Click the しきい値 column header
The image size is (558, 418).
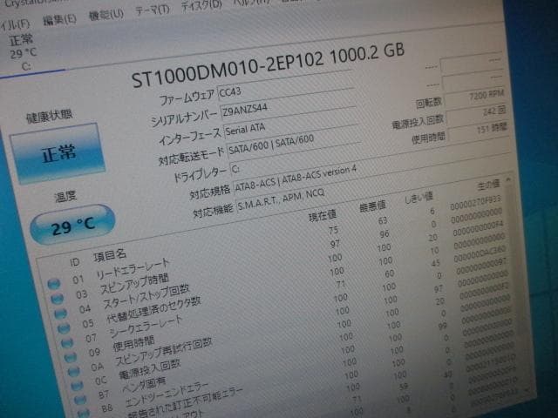[418, 198]
